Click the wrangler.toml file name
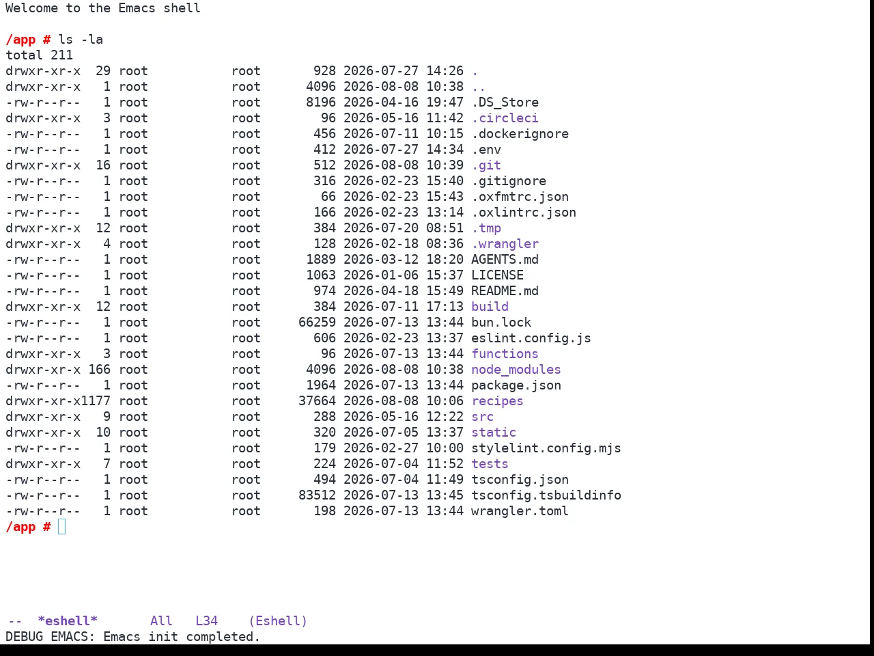 520,511
